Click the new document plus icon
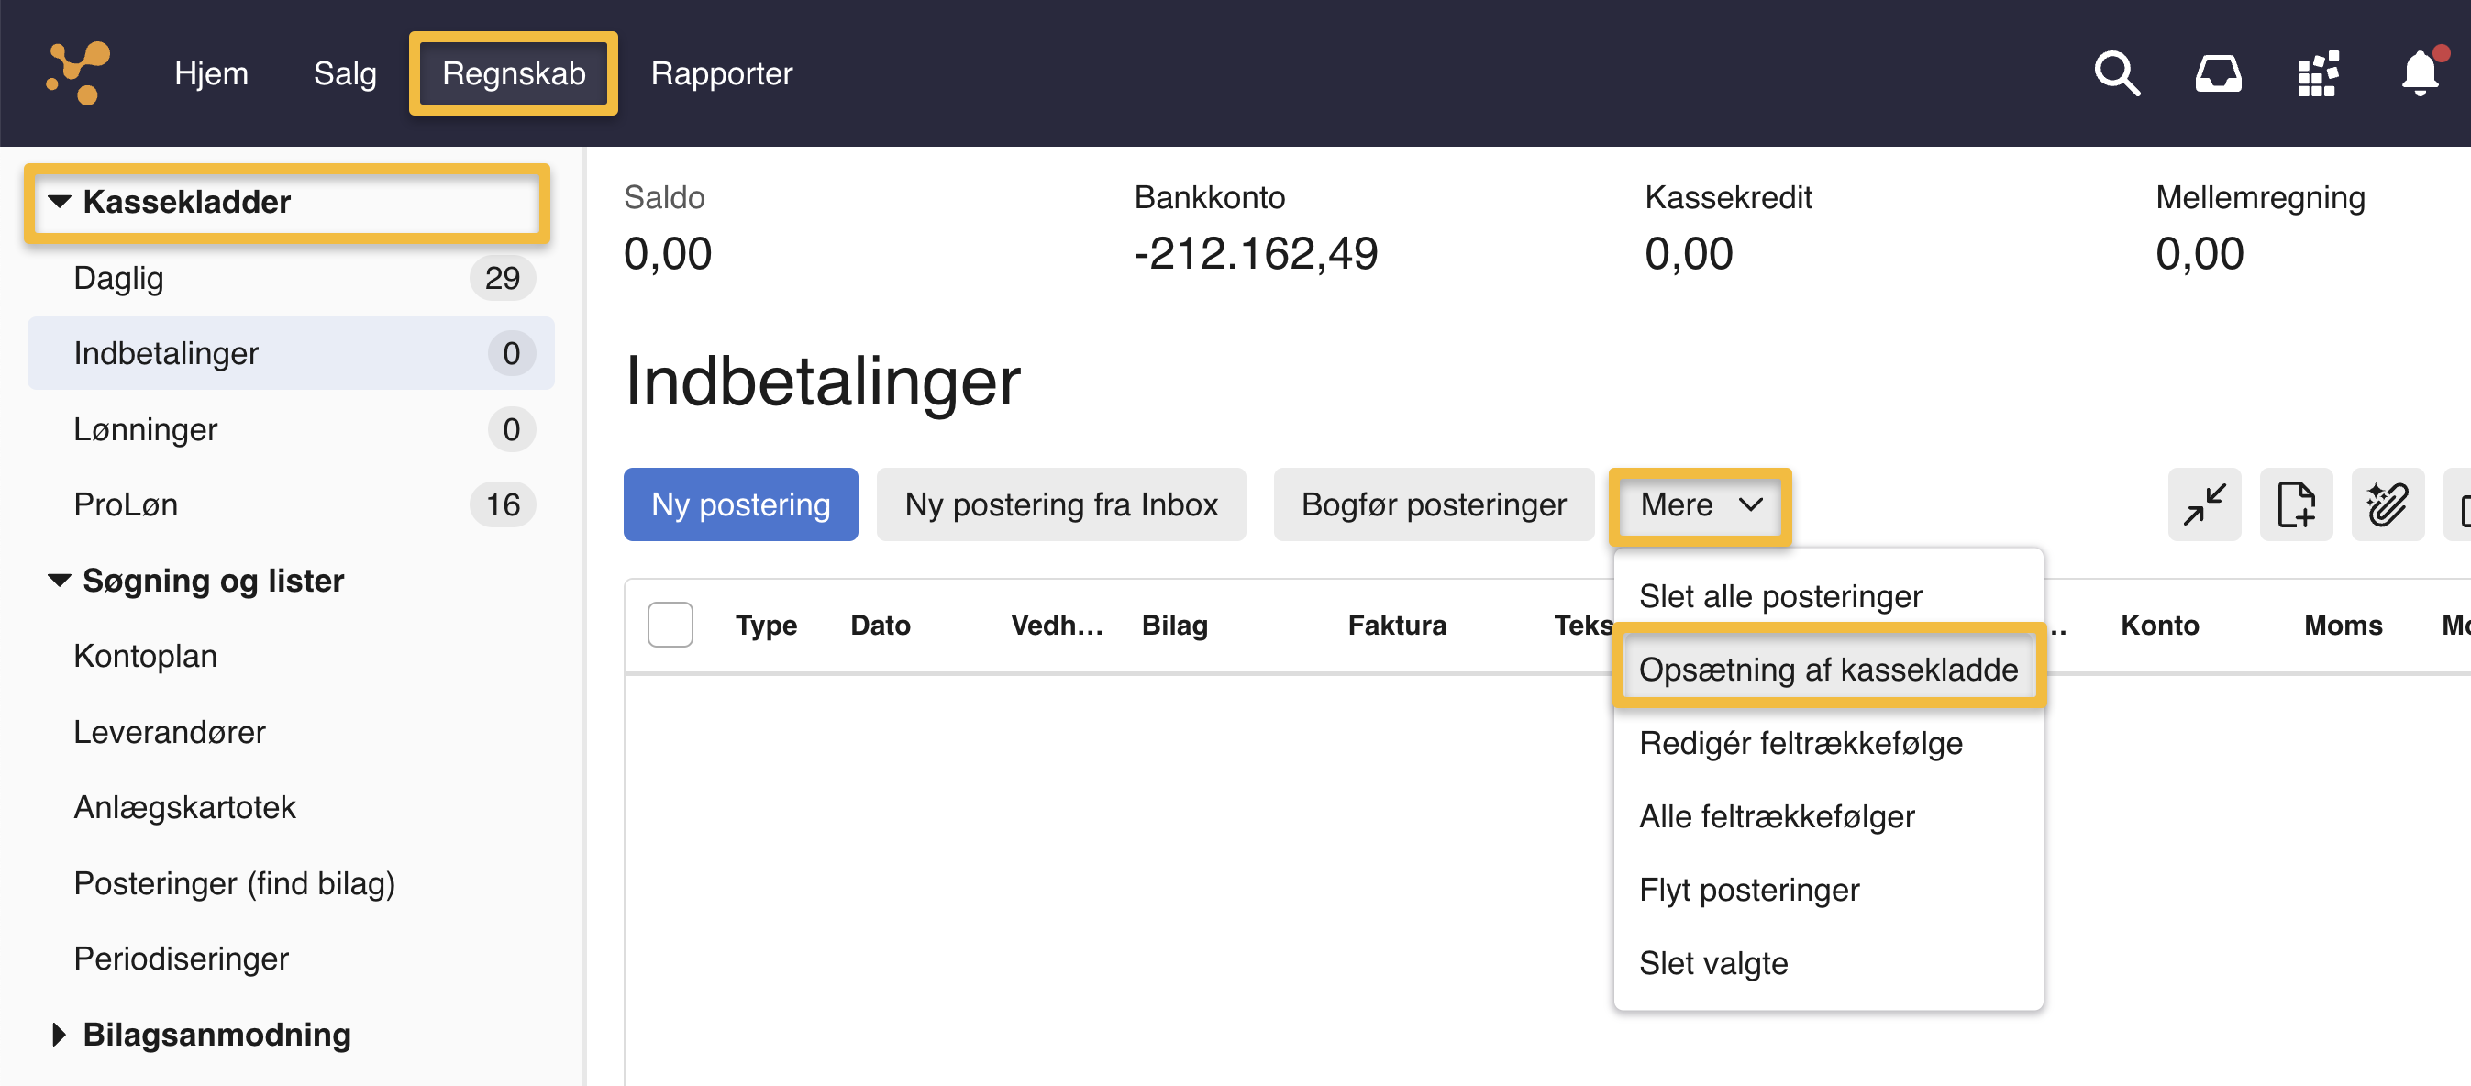 coord(2296,504)
